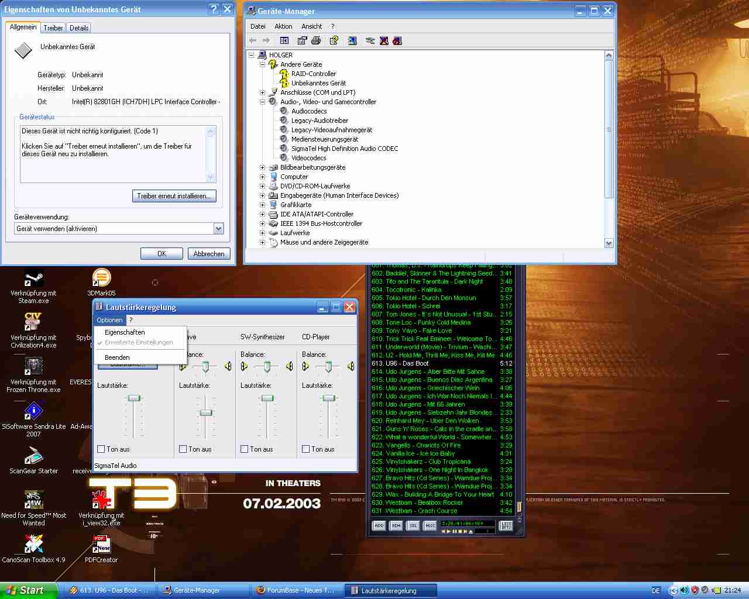Screen dimensions: 749x599
Task: Open Properties via the Geräte-Manager toolbar icon
Action: coord(302,40)
